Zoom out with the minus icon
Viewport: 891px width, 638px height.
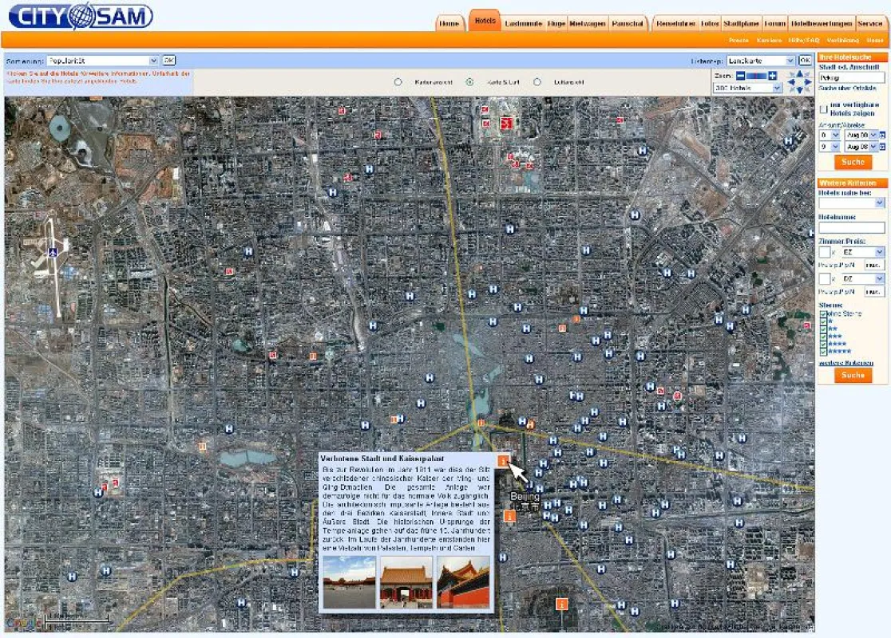point(740,76)
